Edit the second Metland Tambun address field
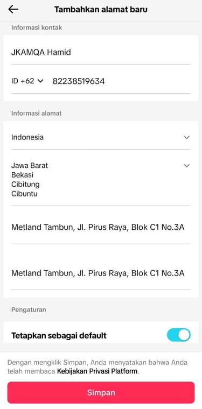The width and height of the screenshot is (202, 409). (x=101, y=273)
